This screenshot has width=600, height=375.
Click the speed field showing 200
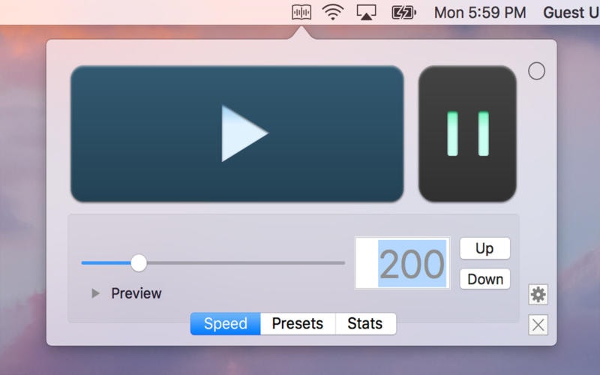(x=403, y=263)
